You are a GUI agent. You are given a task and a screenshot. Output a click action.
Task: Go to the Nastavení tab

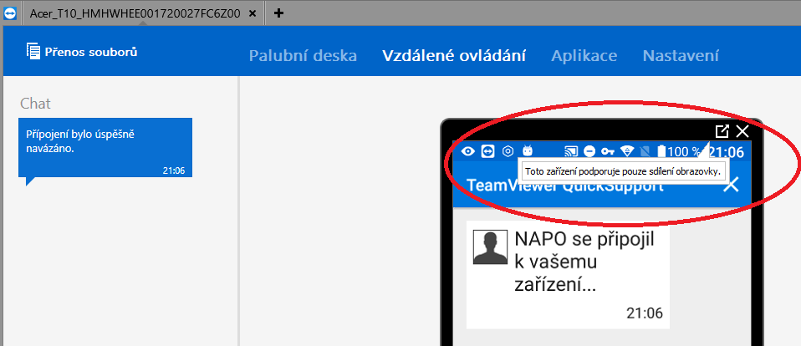coord(680,56)
